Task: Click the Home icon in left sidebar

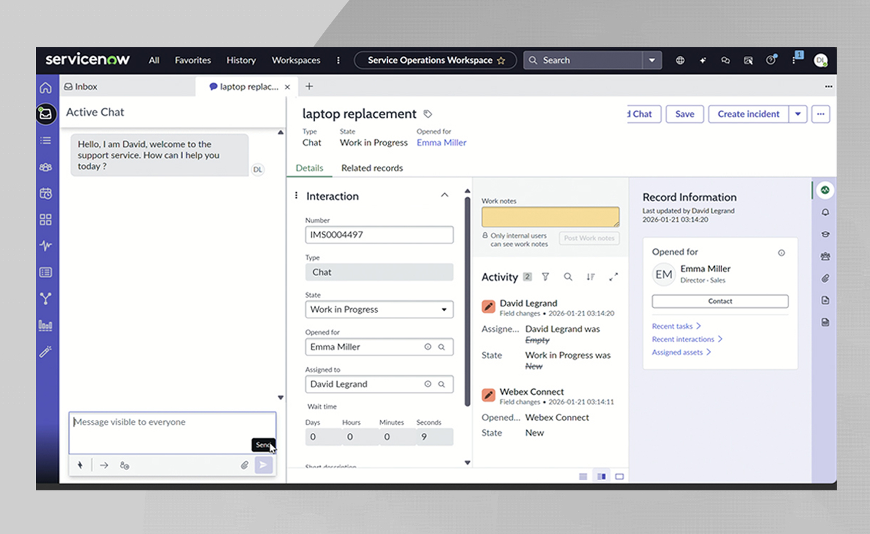Action: click(x=46, y=88)
